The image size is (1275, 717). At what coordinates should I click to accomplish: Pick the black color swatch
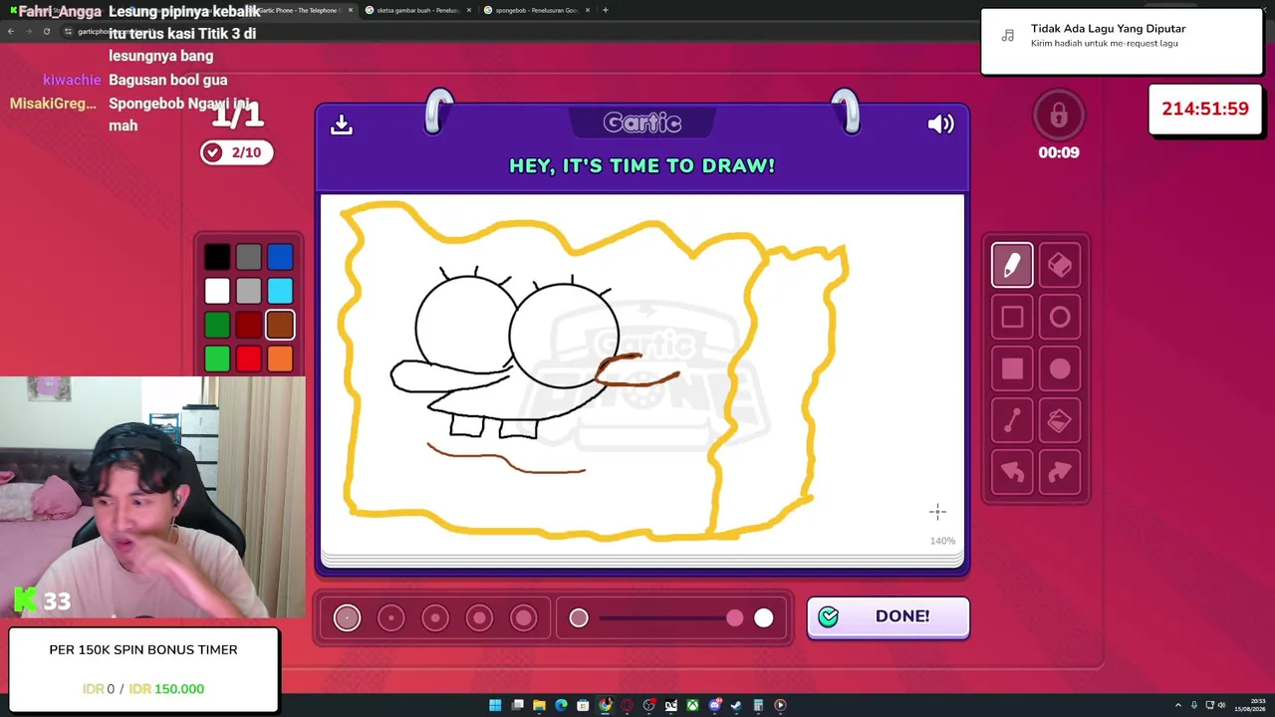tap(217, 258)
